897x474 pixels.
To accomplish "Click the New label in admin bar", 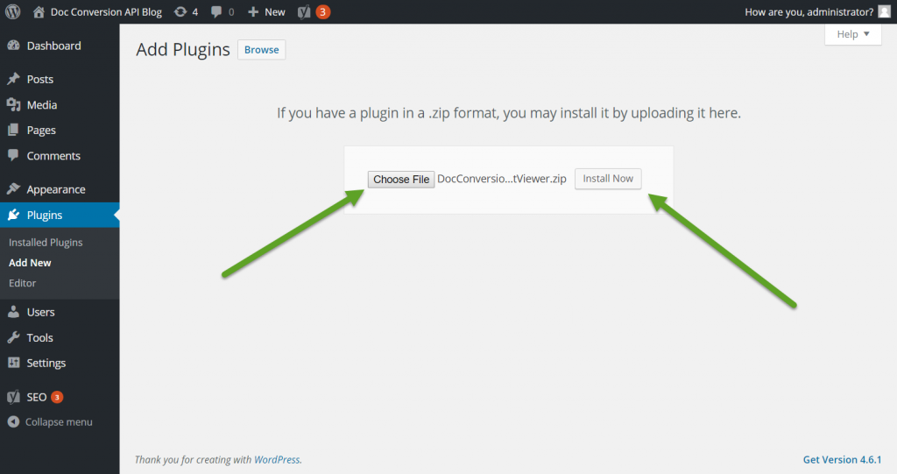I will pyautogui.click(x=274, y=12).
